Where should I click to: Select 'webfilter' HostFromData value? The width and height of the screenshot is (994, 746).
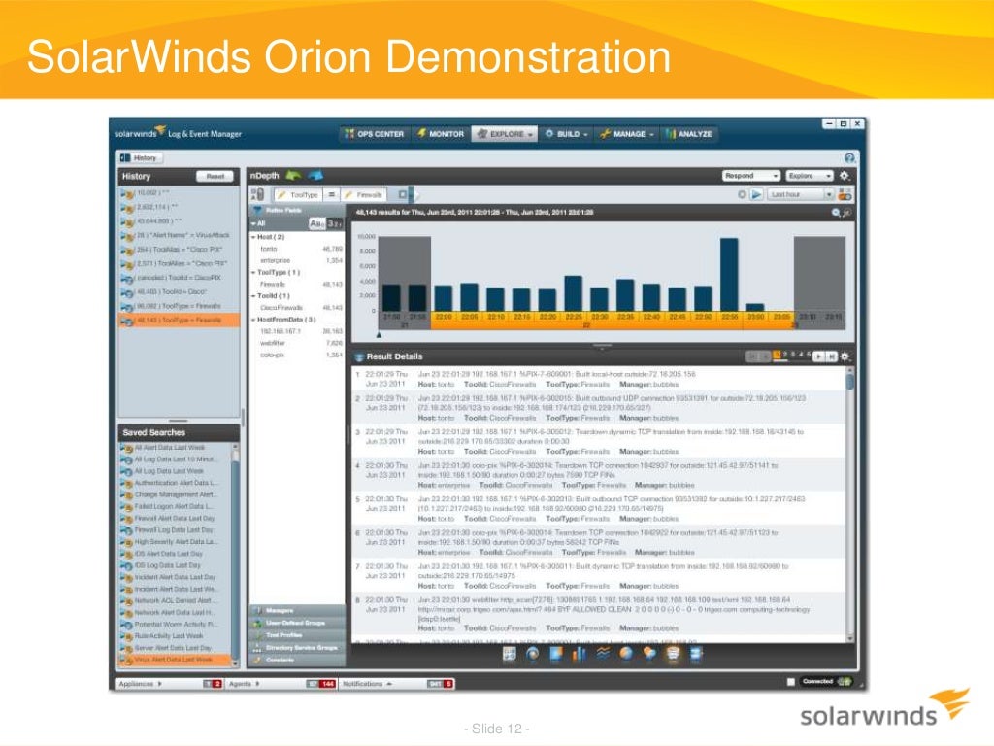point(273,343)
